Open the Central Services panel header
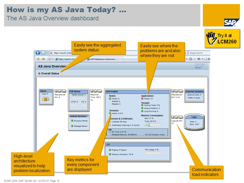This screenshot has height=183, width=244. click(79, 116)
